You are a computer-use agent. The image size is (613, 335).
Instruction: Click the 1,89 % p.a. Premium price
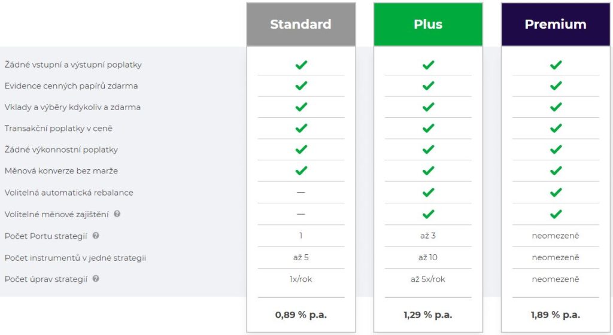click(x=556, y=315)
